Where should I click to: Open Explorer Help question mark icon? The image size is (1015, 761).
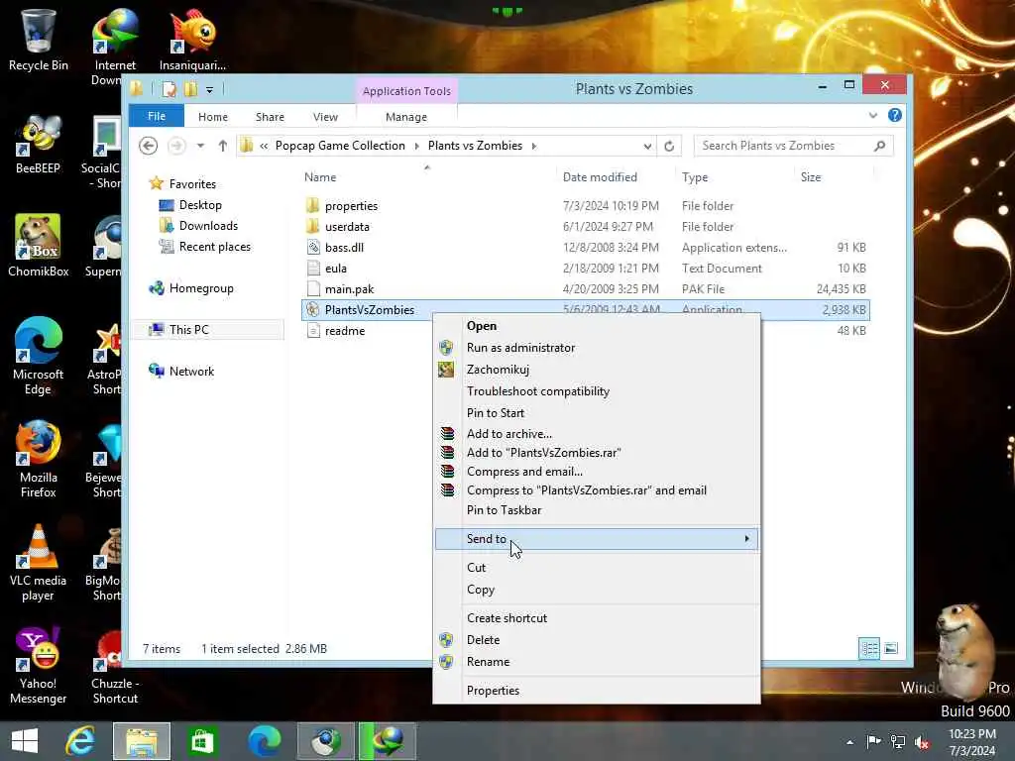click(895, 115)
